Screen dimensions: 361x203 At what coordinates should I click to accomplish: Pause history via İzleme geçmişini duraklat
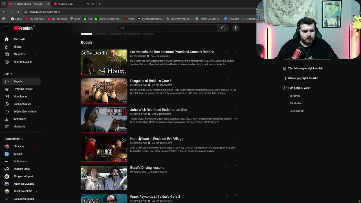pos(301,78)
